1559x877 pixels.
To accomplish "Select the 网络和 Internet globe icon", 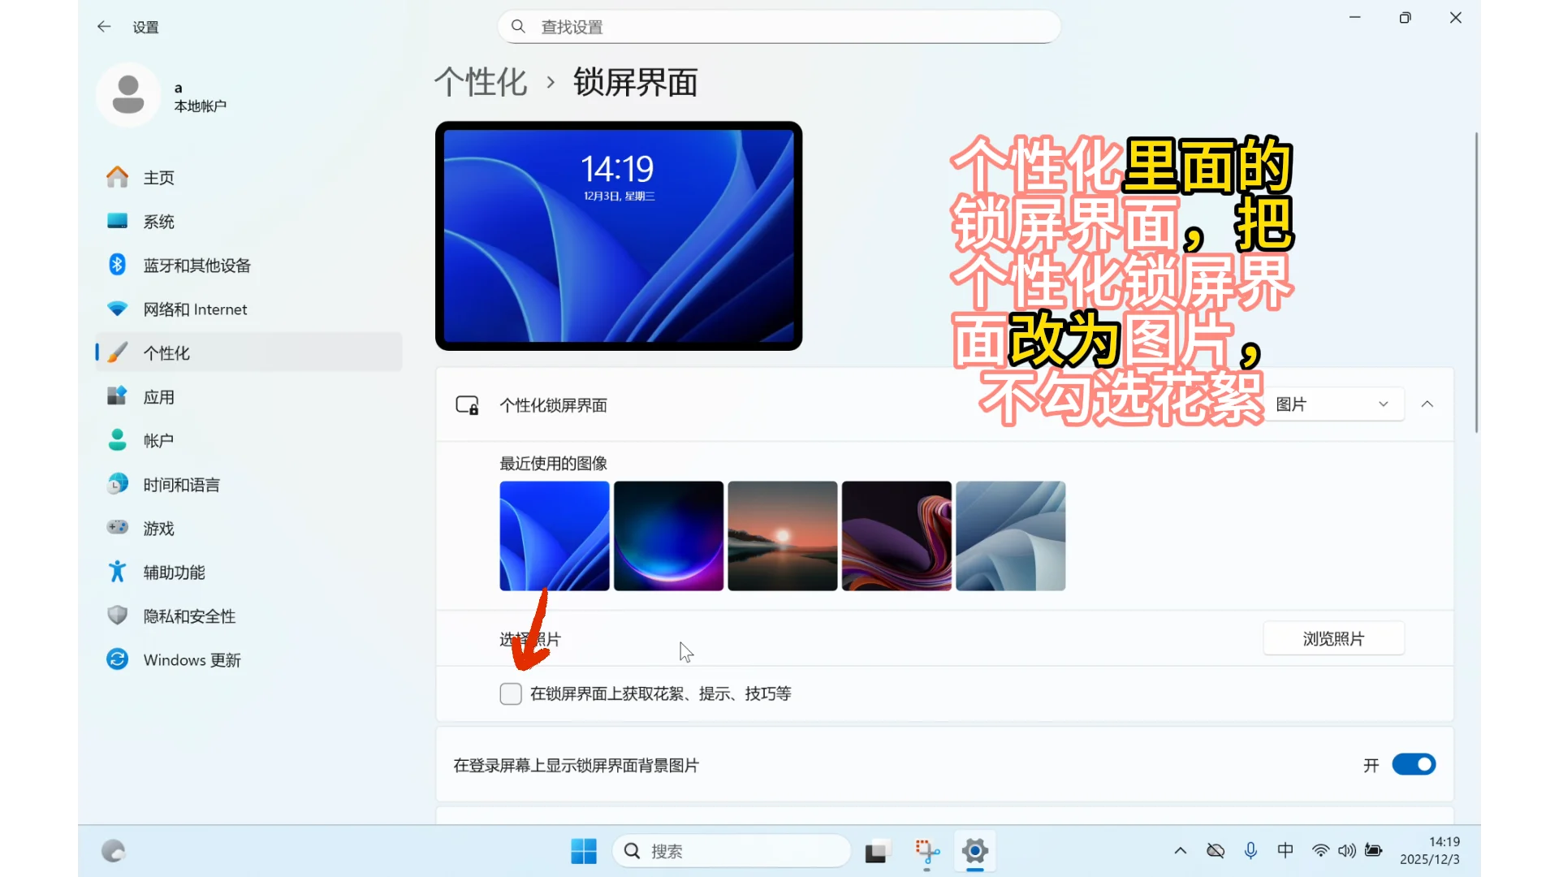I will coord(117,309).
